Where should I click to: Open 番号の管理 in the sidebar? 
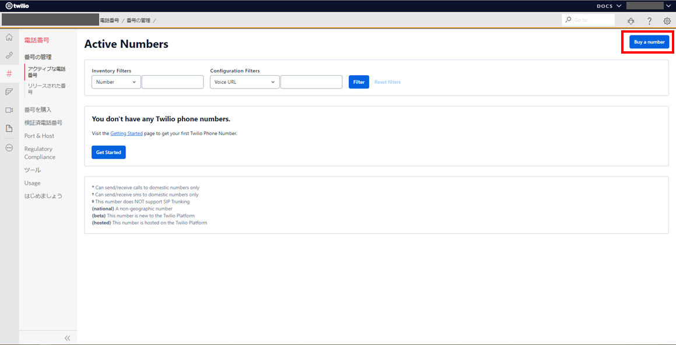pyautogui.click(x=38, y=57)
